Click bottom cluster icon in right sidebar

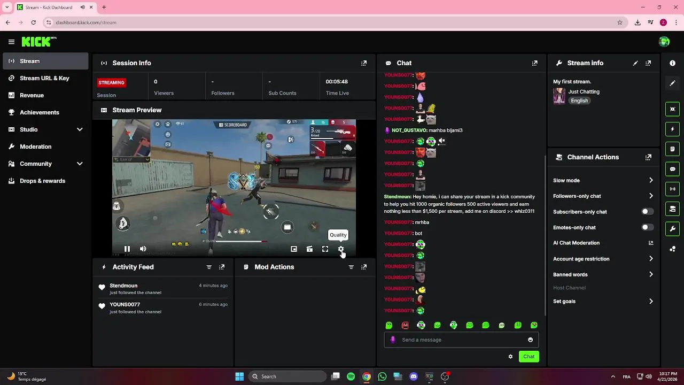tap(672, 249)
